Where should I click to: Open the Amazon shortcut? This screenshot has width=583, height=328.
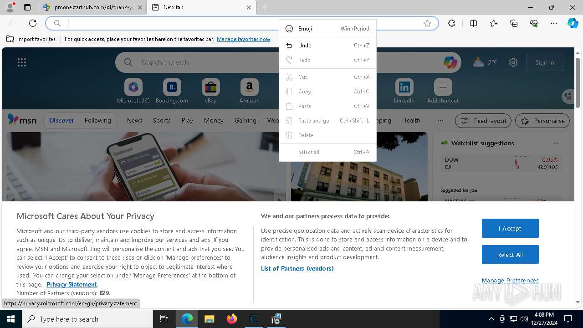250,91
